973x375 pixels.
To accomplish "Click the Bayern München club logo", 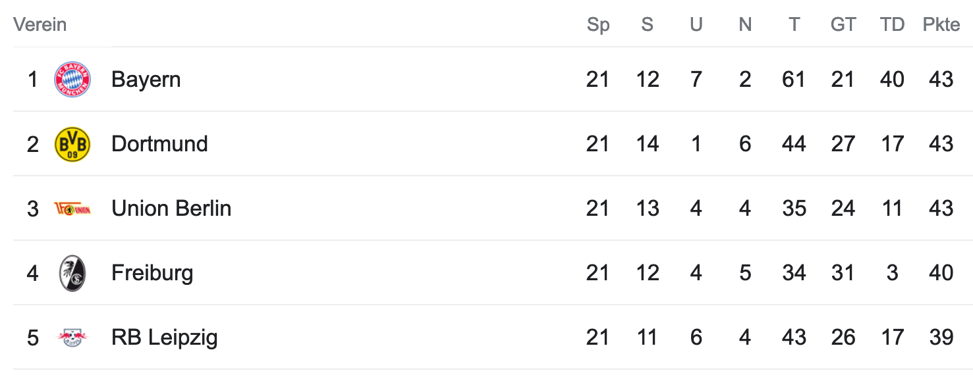I will 72,80.
